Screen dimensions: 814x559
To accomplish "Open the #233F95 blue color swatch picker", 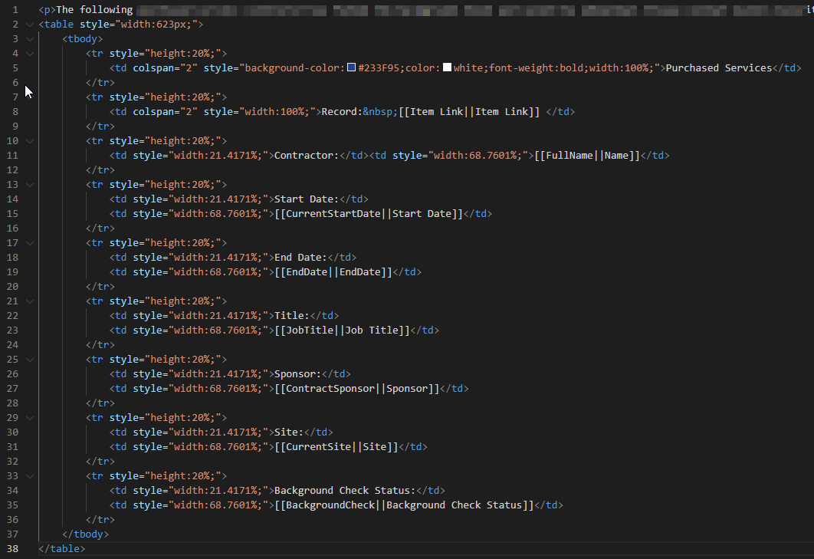I will (352, 67).
